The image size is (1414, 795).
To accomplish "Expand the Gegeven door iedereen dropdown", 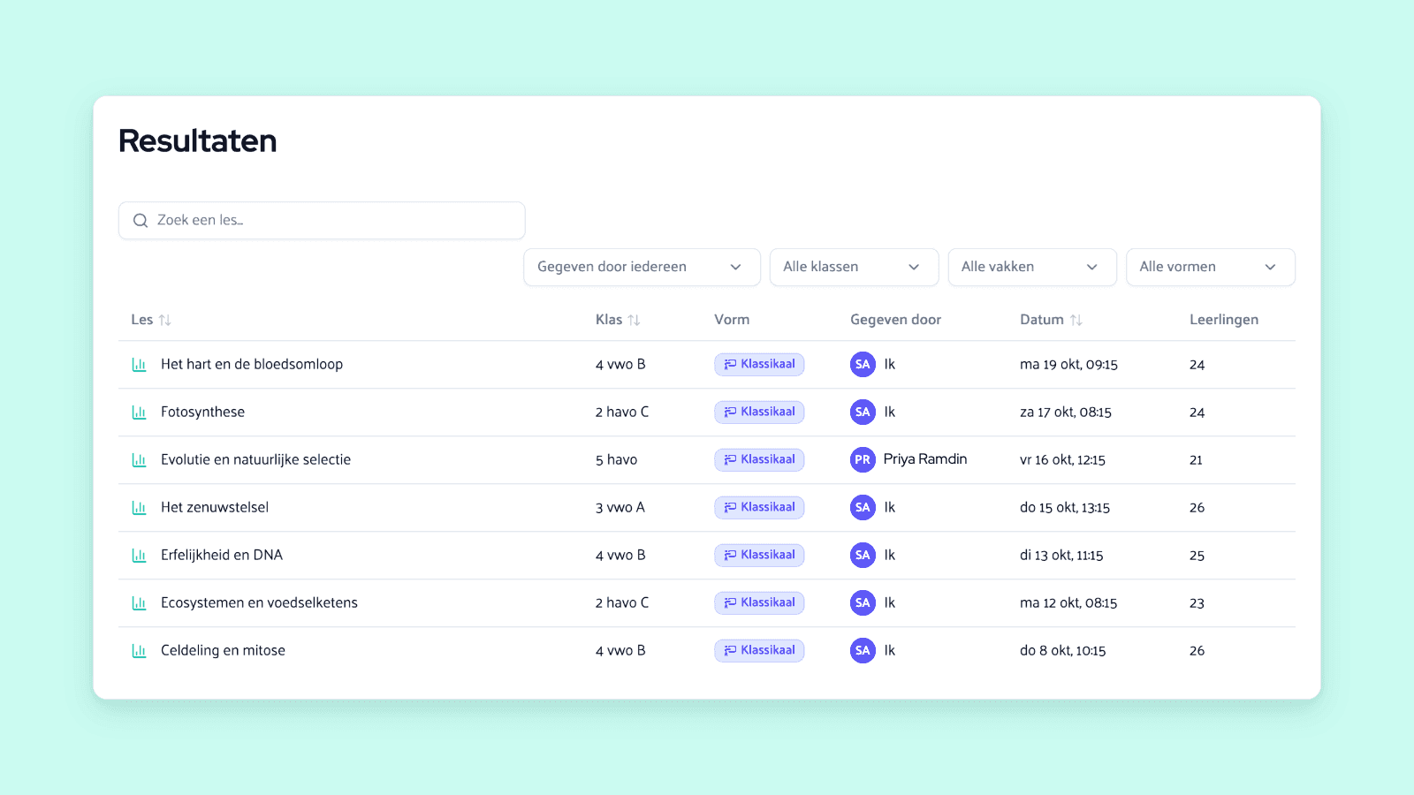I will [642, 267].
